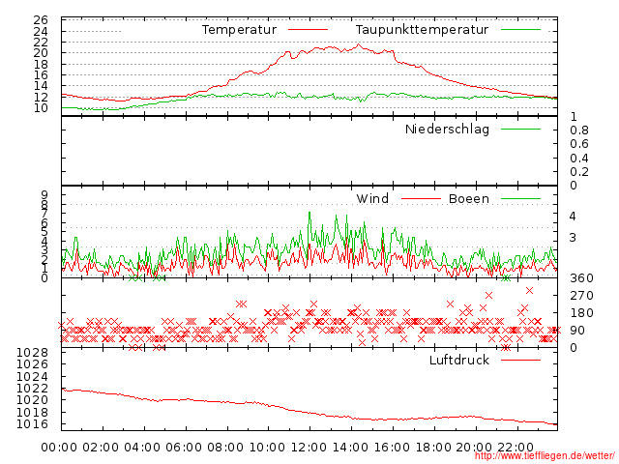Screen dimensions: 619x464
Task: Click 9 on the wind speed axis
Action: pyautogui.click(x=44, y=195)
